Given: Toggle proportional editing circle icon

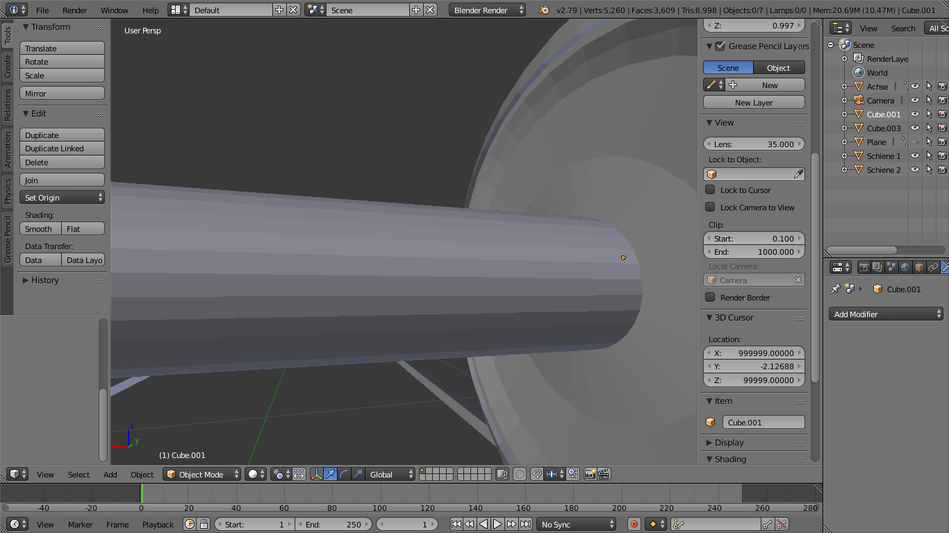Looking at the screenshot, I should tap(519, 475).
